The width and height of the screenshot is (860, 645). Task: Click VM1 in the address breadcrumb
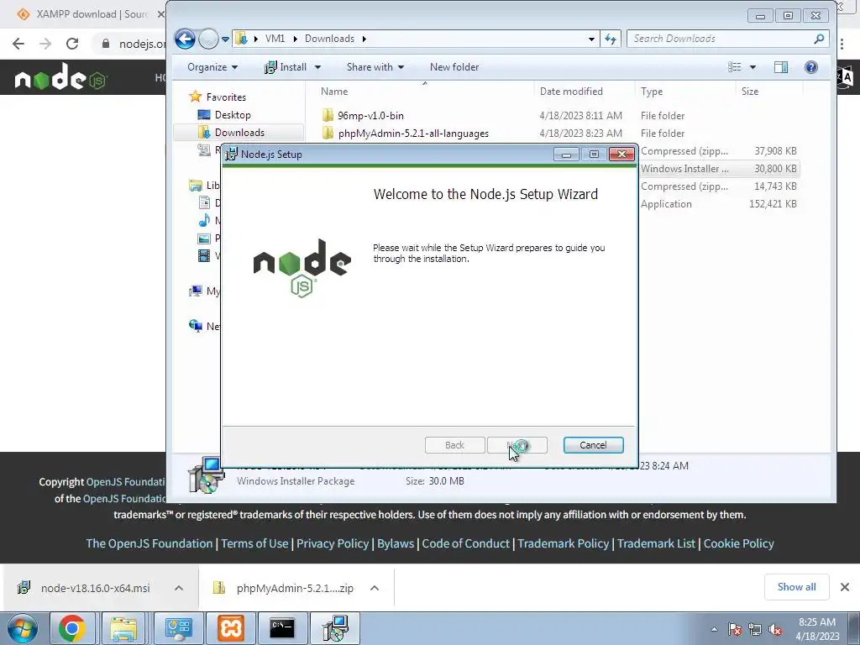pos(275,39)
